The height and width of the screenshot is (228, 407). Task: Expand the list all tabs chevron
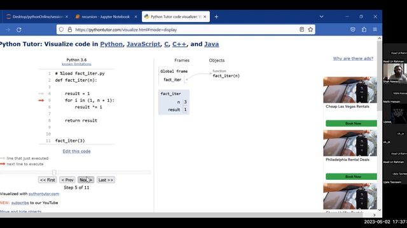pos(321,16)
